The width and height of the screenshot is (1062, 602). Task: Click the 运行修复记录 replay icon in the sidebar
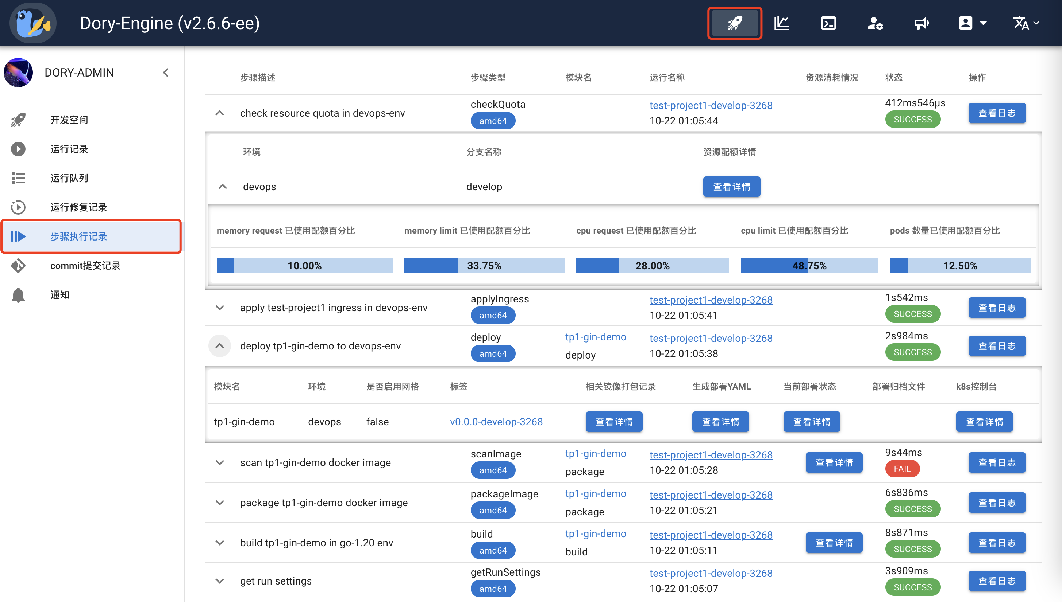pos(18,207)
